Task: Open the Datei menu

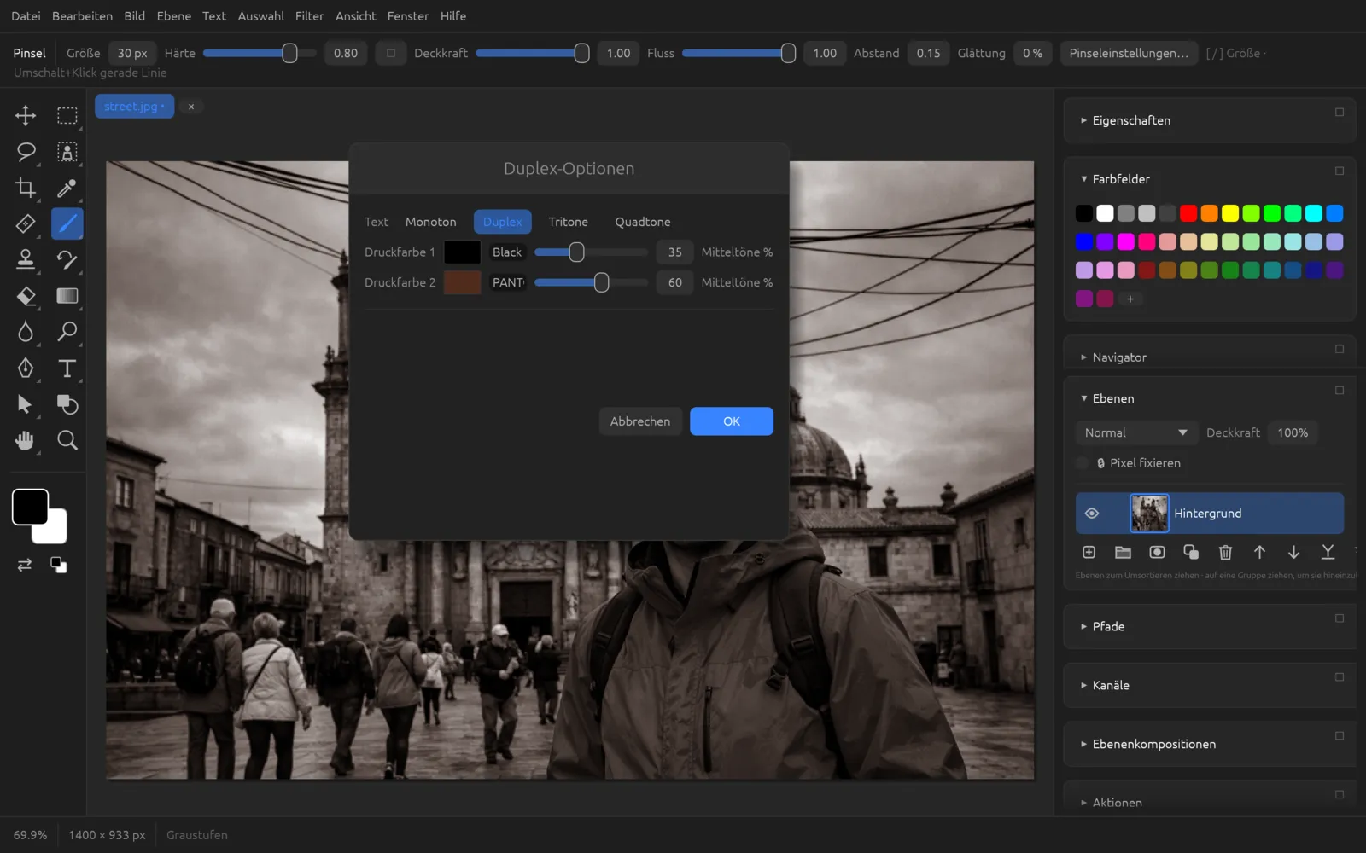Action: coord(26,16)
